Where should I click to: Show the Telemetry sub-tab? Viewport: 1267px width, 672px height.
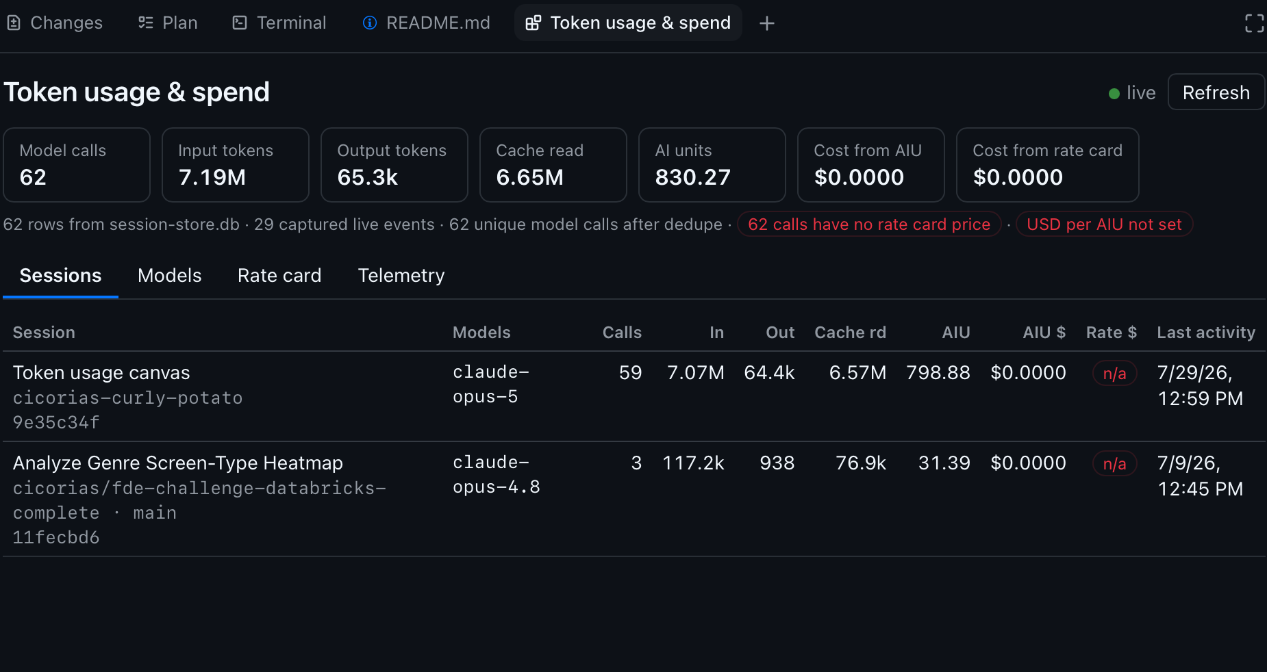pos(401,276)
